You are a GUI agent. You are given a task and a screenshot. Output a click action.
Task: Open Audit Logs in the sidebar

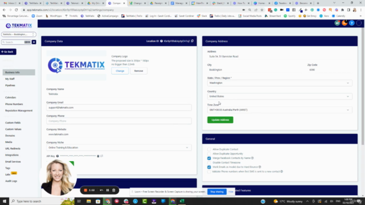(11, 181)
